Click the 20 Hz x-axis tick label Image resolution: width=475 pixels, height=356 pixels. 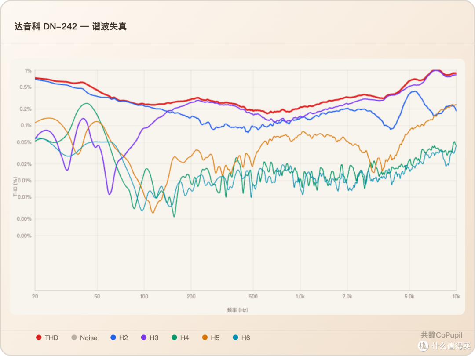[x=35, y=297]
